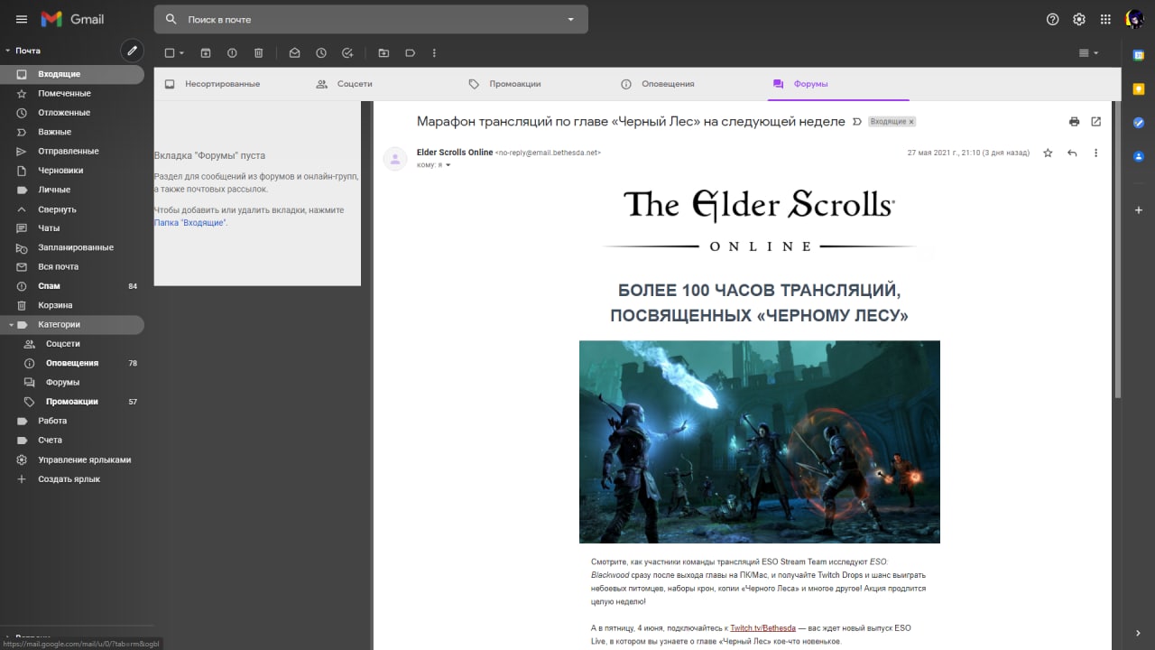Collapse the Почта section
The width and height of the screenshot is (1155, 650).
(x=7, y=51)
